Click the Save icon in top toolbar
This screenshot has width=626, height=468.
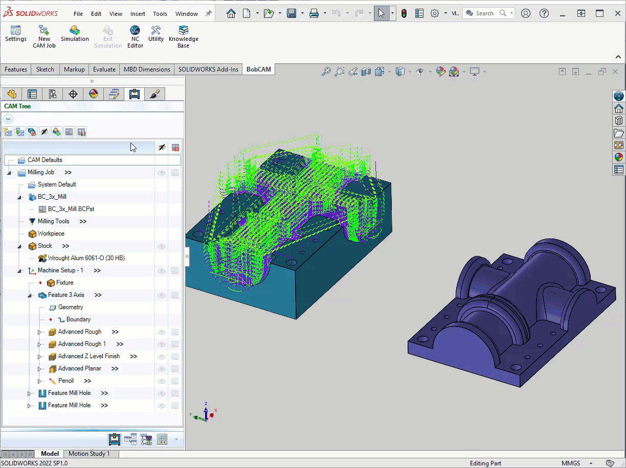click(292, 14)
